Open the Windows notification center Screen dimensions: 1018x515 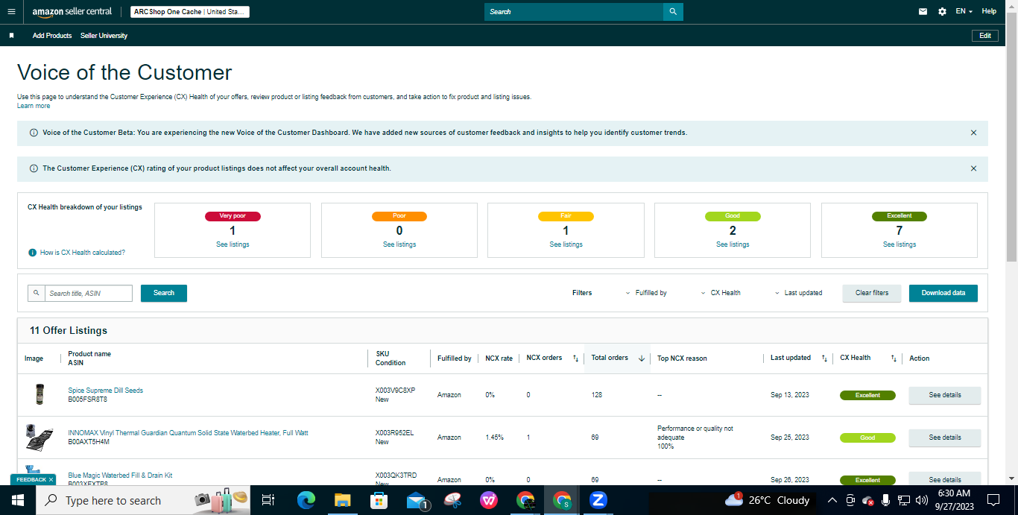pyautogui.click(x=993, y=500)
